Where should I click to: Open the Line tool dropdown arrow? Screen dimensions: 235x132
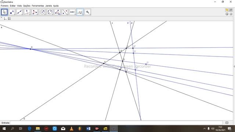[22, 15]
